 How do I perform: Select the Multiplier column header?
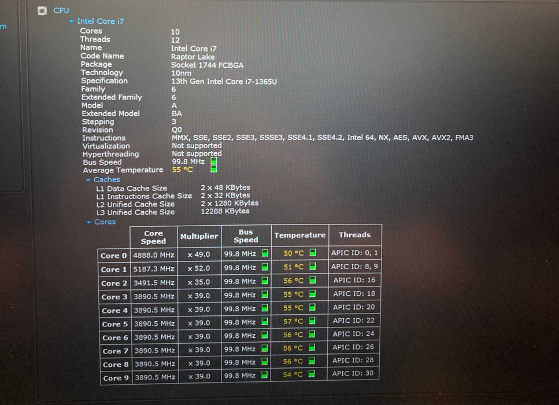pyautogui.click(x=199, y=236)
